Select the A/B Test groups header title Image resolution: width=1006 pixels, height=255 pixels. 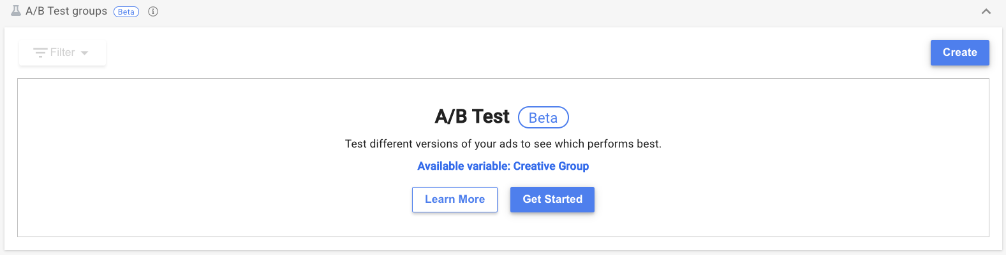(66, 11)
